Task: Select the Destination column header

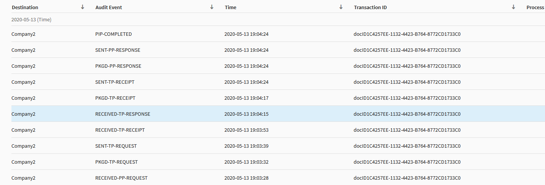Action: pyautogui.click(x=25, y=7)
